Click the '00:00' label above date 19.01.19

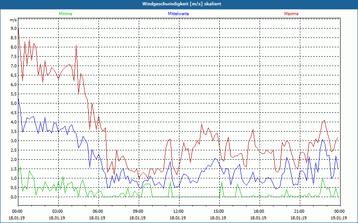point(340,211)
